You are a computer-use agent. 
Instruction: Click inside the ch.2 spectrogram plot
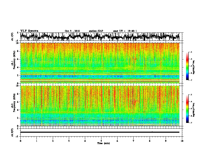(100, 106)
